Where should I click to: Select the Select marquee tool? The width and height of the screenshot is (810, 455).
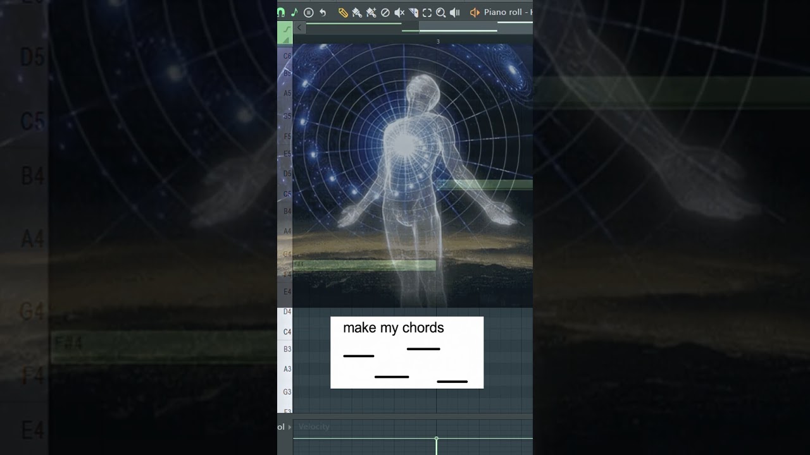point(427,12)
